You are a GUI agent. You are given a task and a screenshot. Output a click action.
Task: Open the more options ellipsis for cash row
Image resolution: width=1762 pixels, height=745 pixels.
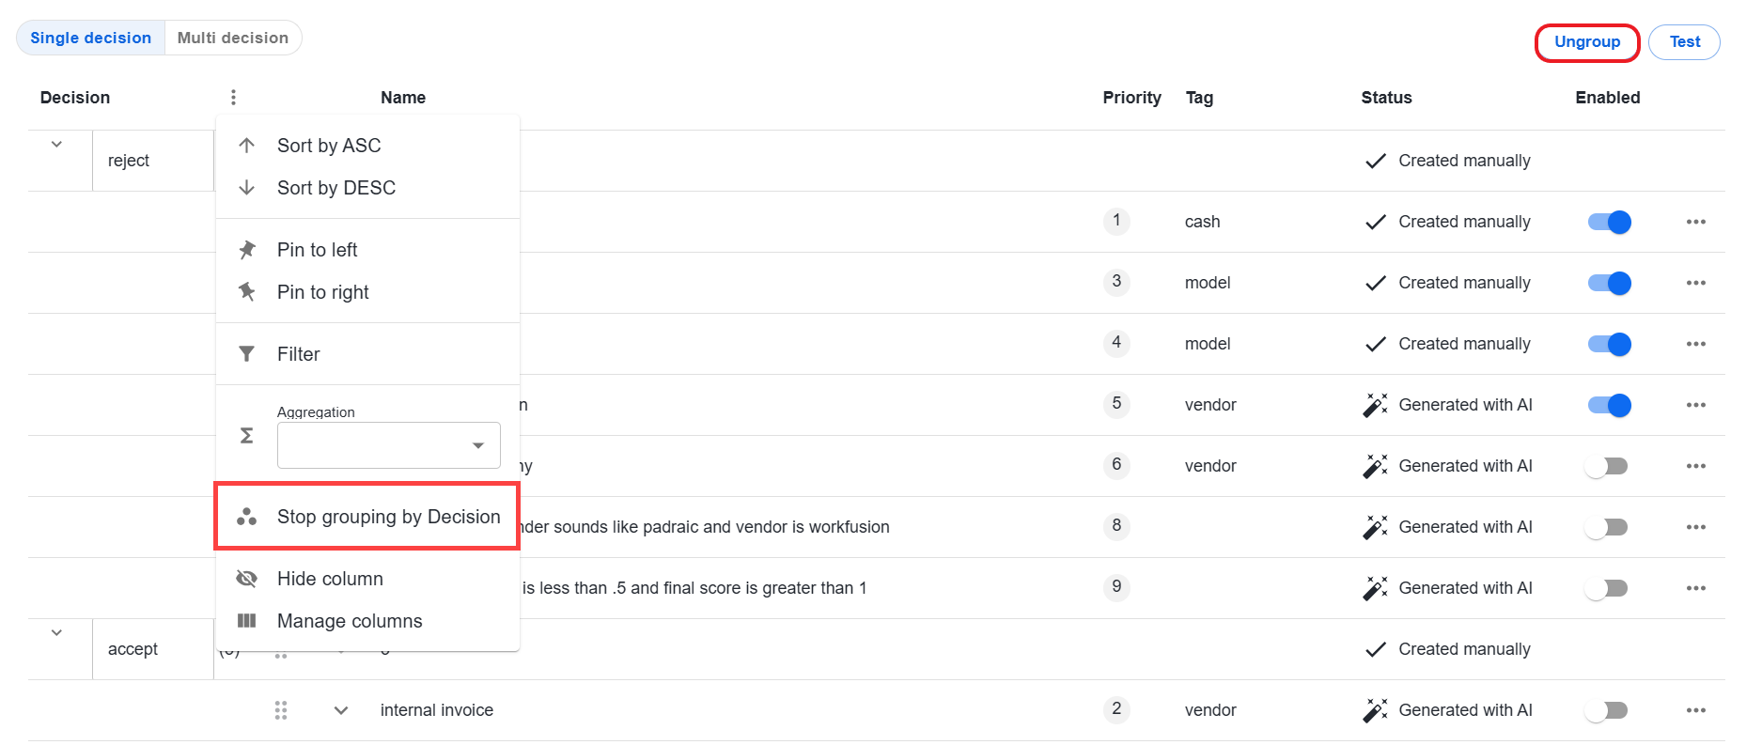click(1695, 222)
